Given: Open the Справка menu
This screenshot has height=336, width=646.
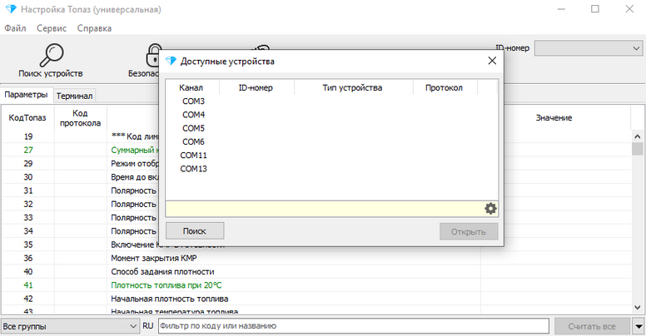Looking at the screenshot, I should point(94,28).
